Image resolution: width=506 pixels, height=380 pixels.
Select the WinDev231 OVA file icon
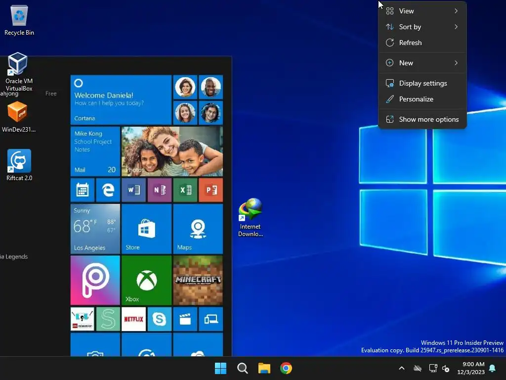[x=18, y=117]
